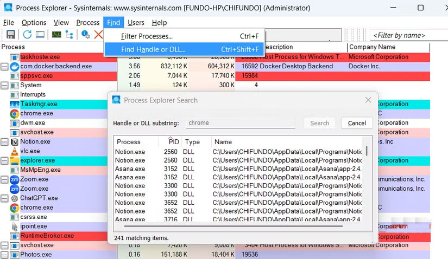Select the first Asana.exe 3152 result row
Viewport: 448px width, 259px height.
tap(238, 169)
